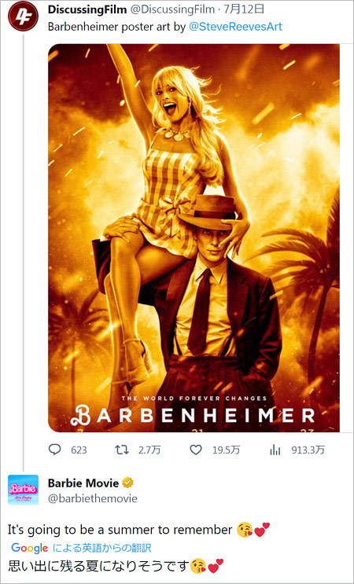Retweet the Barbenheimer poster post
The image size is (354, 584).
(x=121, y=450)
